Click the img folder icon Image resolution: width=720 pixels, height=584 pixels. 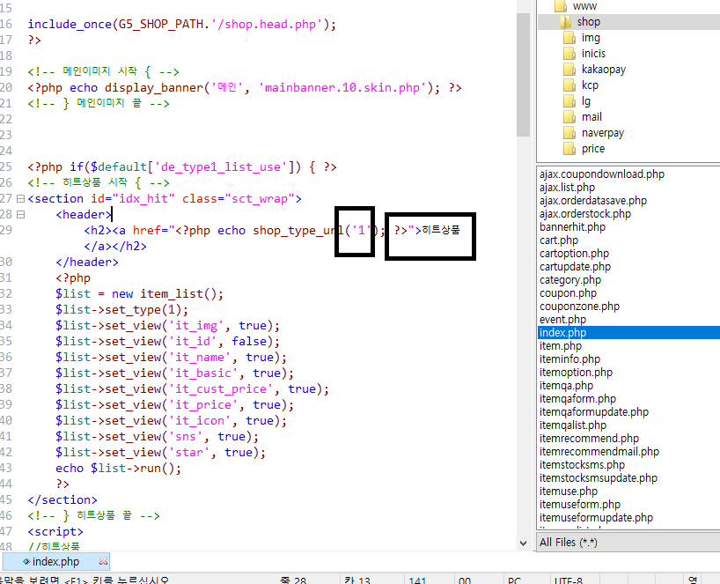tap(569, 38)
